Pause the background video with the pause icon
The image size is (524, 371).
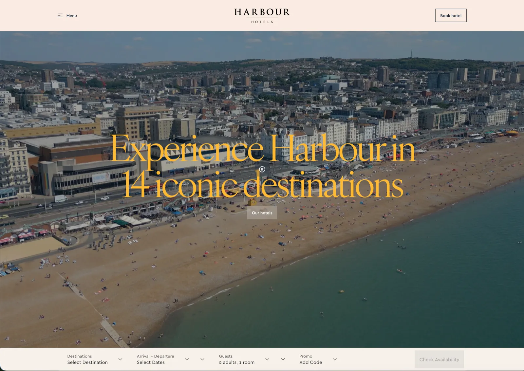pos(262,169)
